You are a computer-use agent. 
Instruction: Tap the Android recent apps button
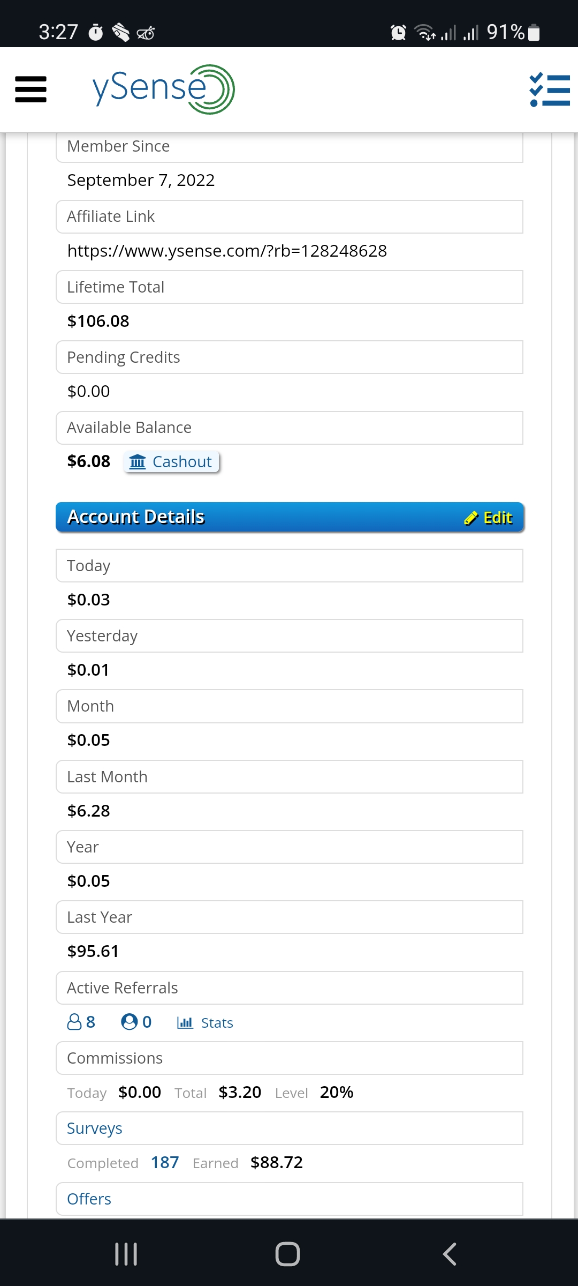pos(126,1254)
